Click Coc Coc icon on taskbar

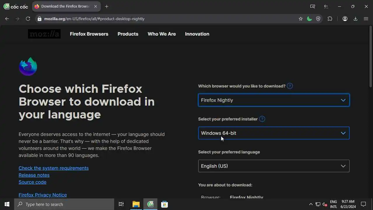(x=150, y=204)
